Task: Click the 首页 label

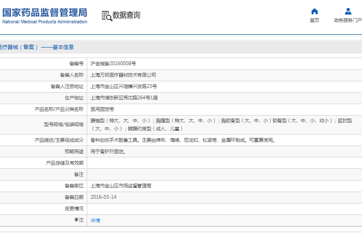Action: point(314,20)
